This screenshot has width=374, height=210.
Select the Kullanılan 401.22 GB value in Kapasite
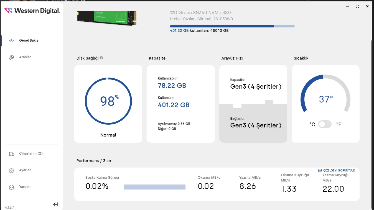(x=174, y=105)
